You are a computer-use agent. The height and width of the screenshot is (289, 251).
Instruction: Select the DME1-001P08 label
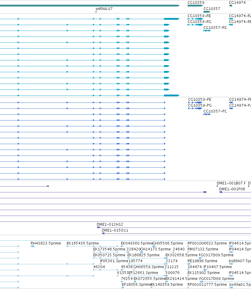point(232,189)
